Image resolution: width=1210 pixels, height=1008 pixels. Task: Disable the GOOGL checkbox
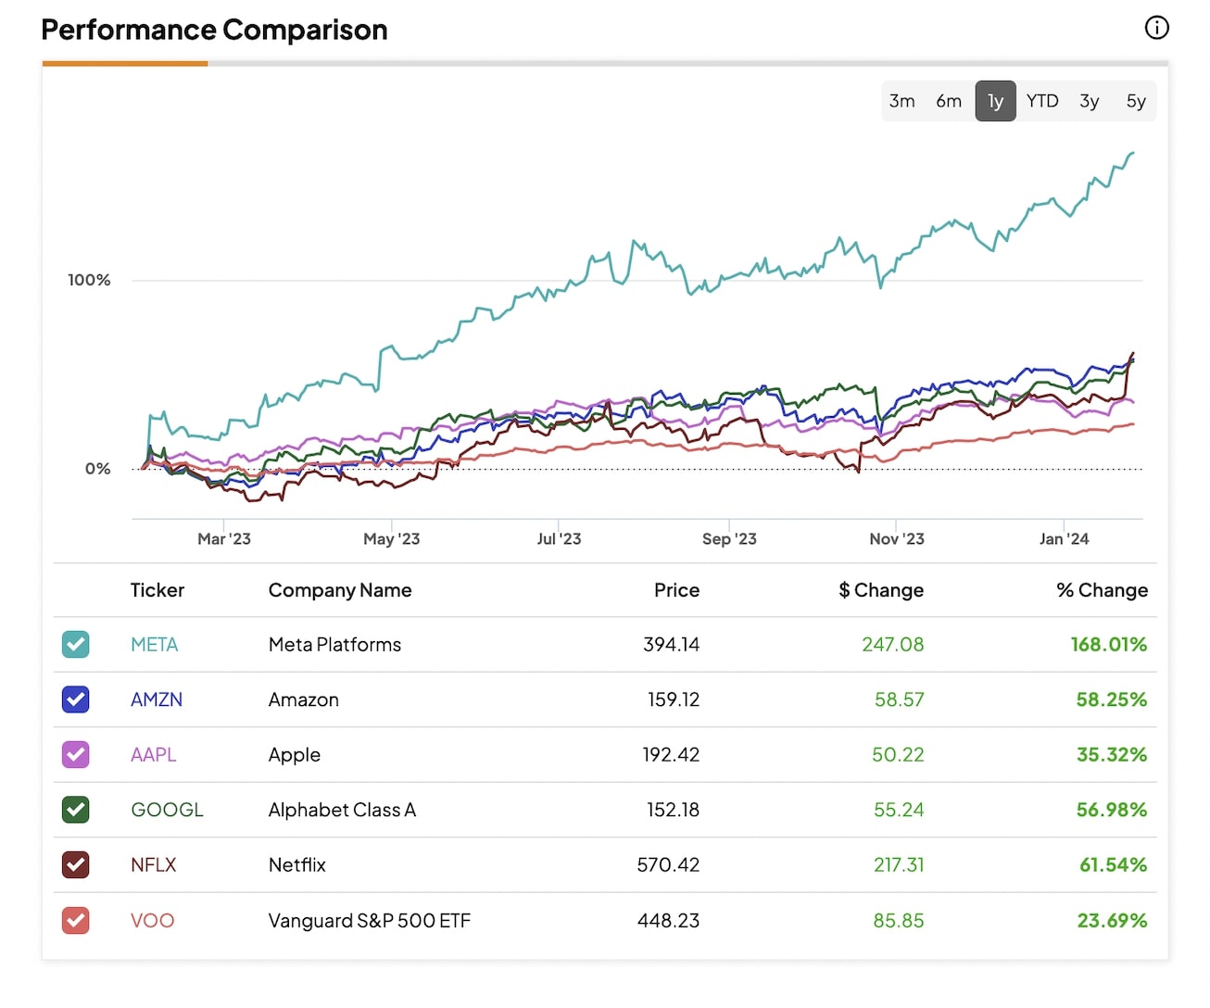76,810
